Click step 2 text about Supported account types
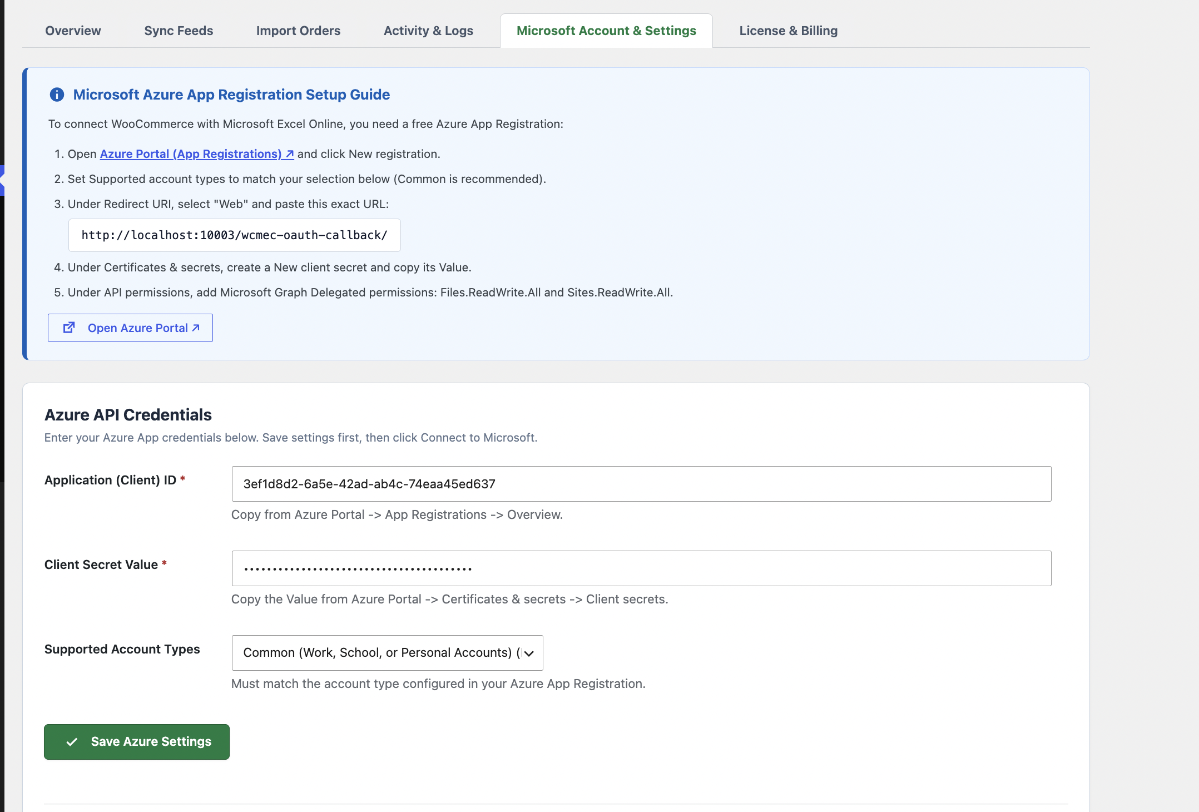Image resolution: width=1199 pixels, height=812 pixels. (306, 179)
